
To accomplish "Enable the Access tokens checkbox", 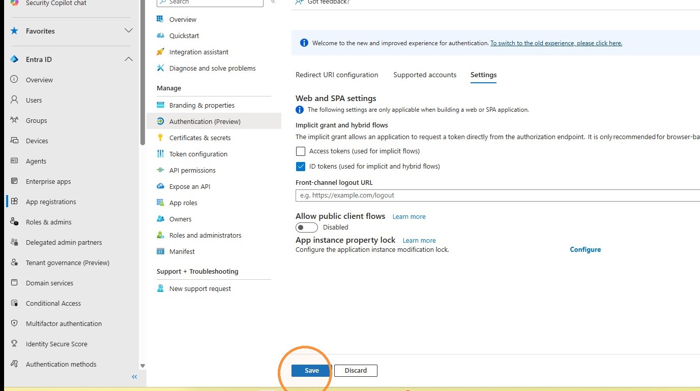I will click(x=301, y=151).
